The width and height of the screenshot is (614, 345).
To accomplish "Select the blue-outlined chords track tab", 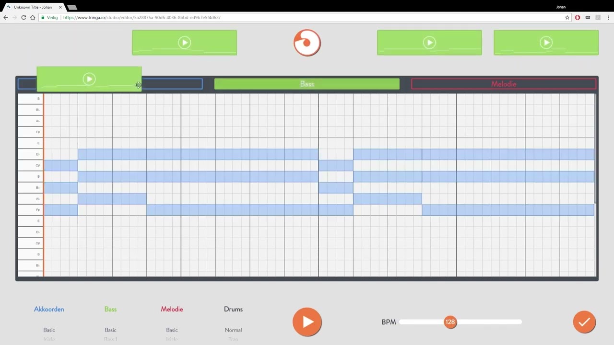I will pyautogui.click(x=172, y=84).
